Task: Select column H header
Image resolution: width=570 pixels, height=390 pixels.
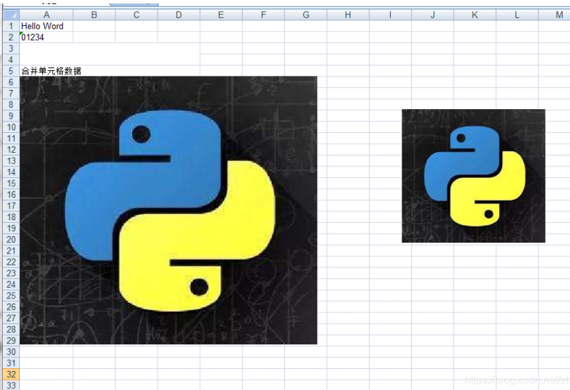Action: point(348,15)
